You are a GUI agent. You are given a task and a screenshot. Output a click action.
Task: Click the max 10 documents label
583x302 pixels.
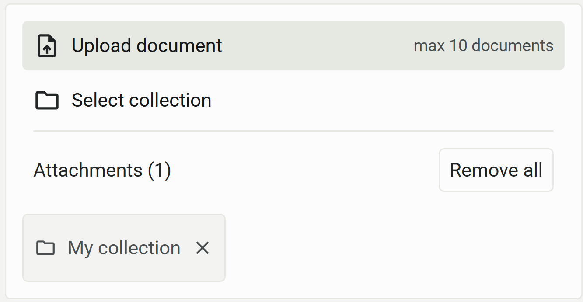[483, 45]
